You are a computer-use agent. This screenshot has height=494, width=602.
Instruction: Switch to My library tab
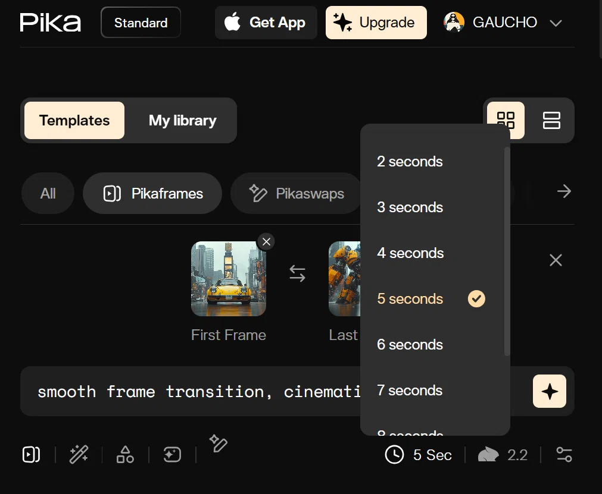point(182,120)
